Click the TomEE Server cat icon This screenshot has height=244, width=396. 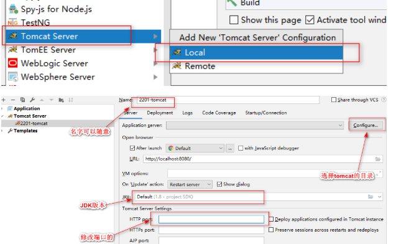tap(12, 50)
